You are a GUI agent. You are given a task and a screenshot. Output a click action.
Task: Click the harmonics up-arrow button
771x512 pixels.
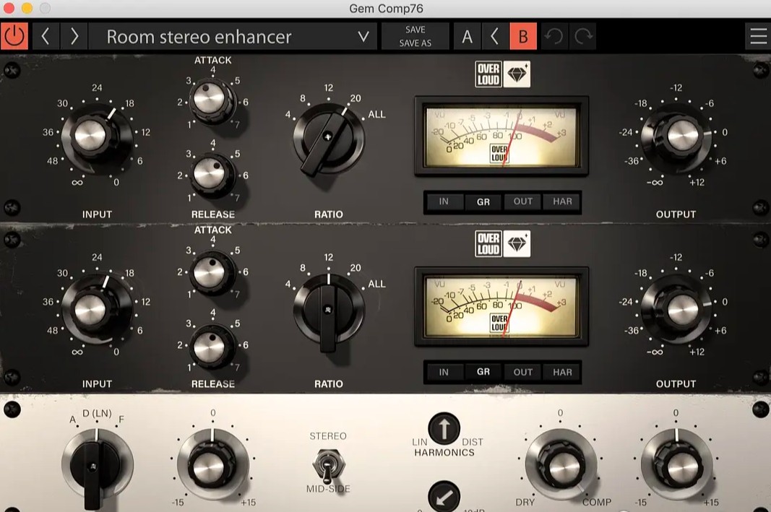pos(444,430)
